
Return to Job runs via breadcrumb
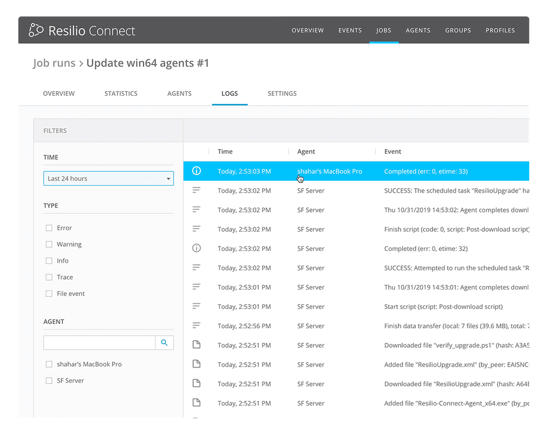pyautogui.click(x=54, y=63)
